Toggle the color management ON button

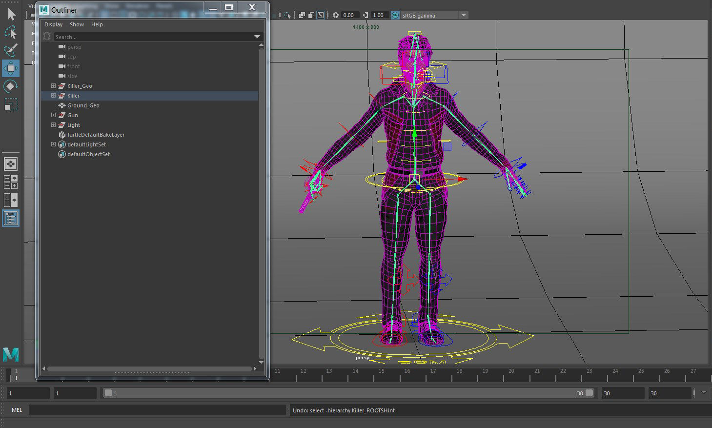coord(395,15)
